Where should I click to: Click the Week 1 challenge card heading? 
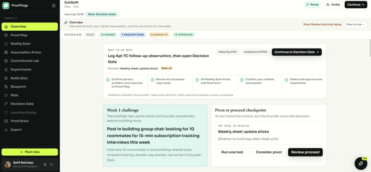click(x=123, y=110)
